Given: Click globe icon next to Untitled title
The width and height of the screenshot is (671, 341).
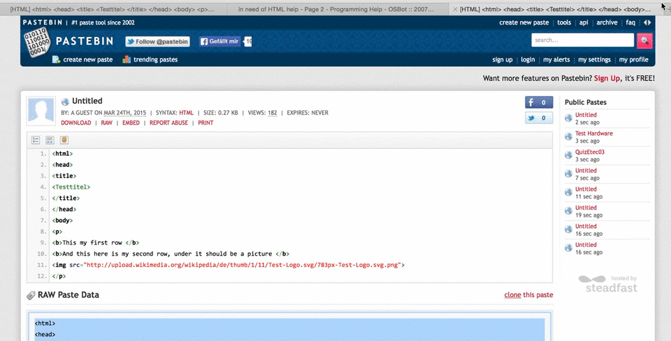Looking at the screenshot, I should pyautogui.click(x=65, y=102).
